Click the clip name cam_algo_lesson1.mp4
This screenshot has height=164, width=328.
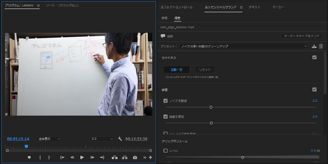click(x=177, y=27)
